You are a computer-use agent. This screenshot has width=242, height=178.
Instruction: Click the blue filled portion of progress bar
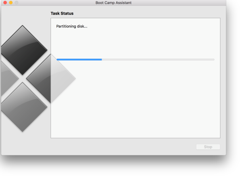[79, 59]
